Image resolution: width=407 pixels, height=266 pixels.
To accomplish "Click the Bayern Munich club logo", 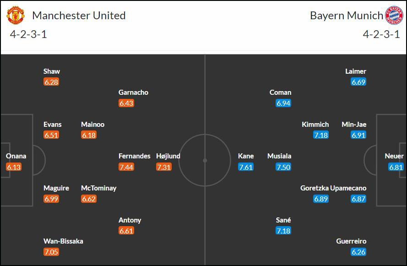I will pyautogui.click(x=394, y=15).
